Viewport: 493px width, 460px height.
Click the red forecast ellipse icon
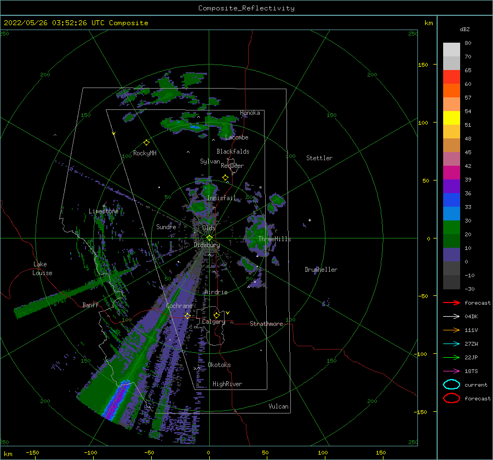(451, 398)
